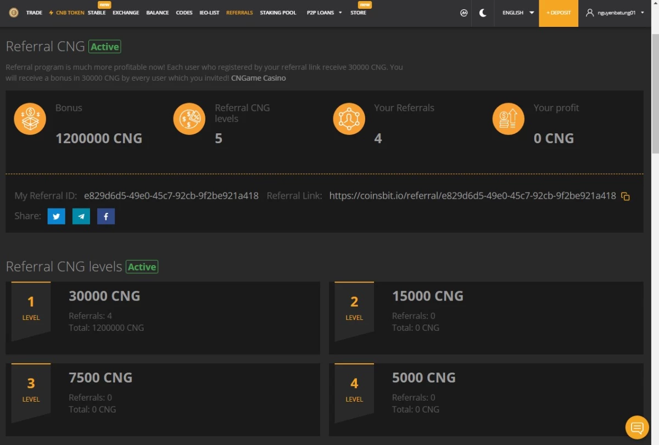Open STAKING POOL page
659x445 pixels.
[278, 13]
